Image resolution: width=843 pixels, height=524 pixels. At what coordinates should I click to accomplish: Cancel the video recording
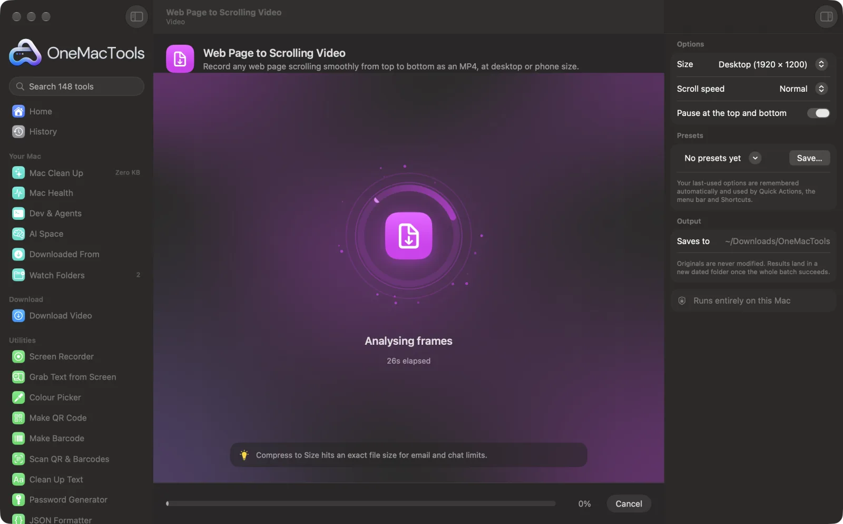(629, 503)
